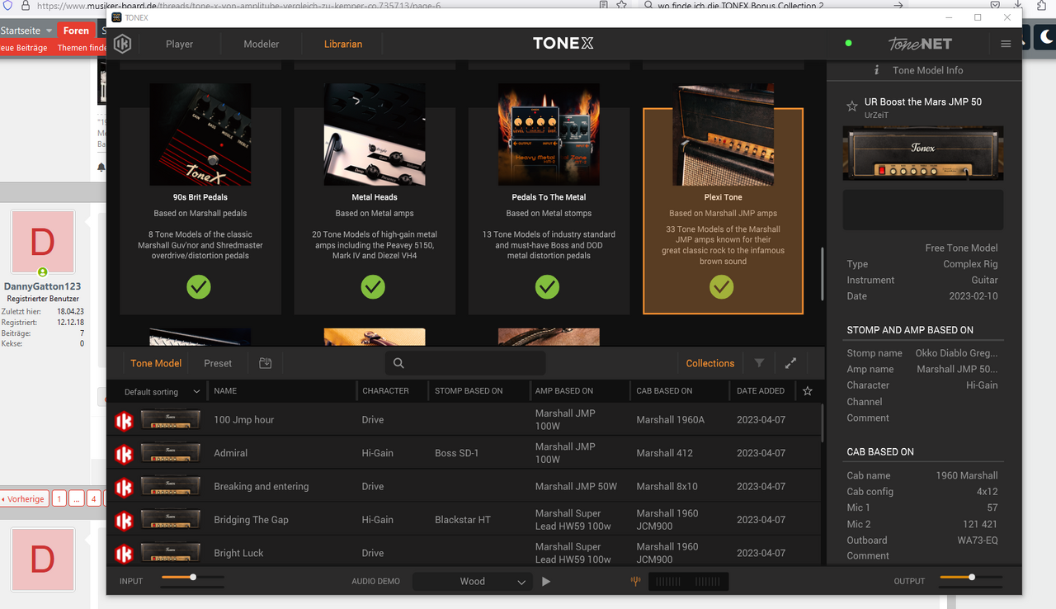Click the collections area vertical scrollbar
This screenshot has height=609, width=1056.
(823, 274)
